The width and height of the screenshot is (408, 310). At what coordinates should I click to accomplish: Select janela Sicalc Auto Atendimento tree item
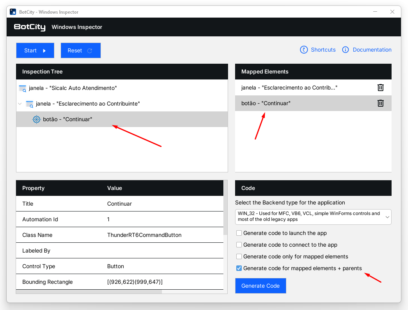(x=73, y=88)
